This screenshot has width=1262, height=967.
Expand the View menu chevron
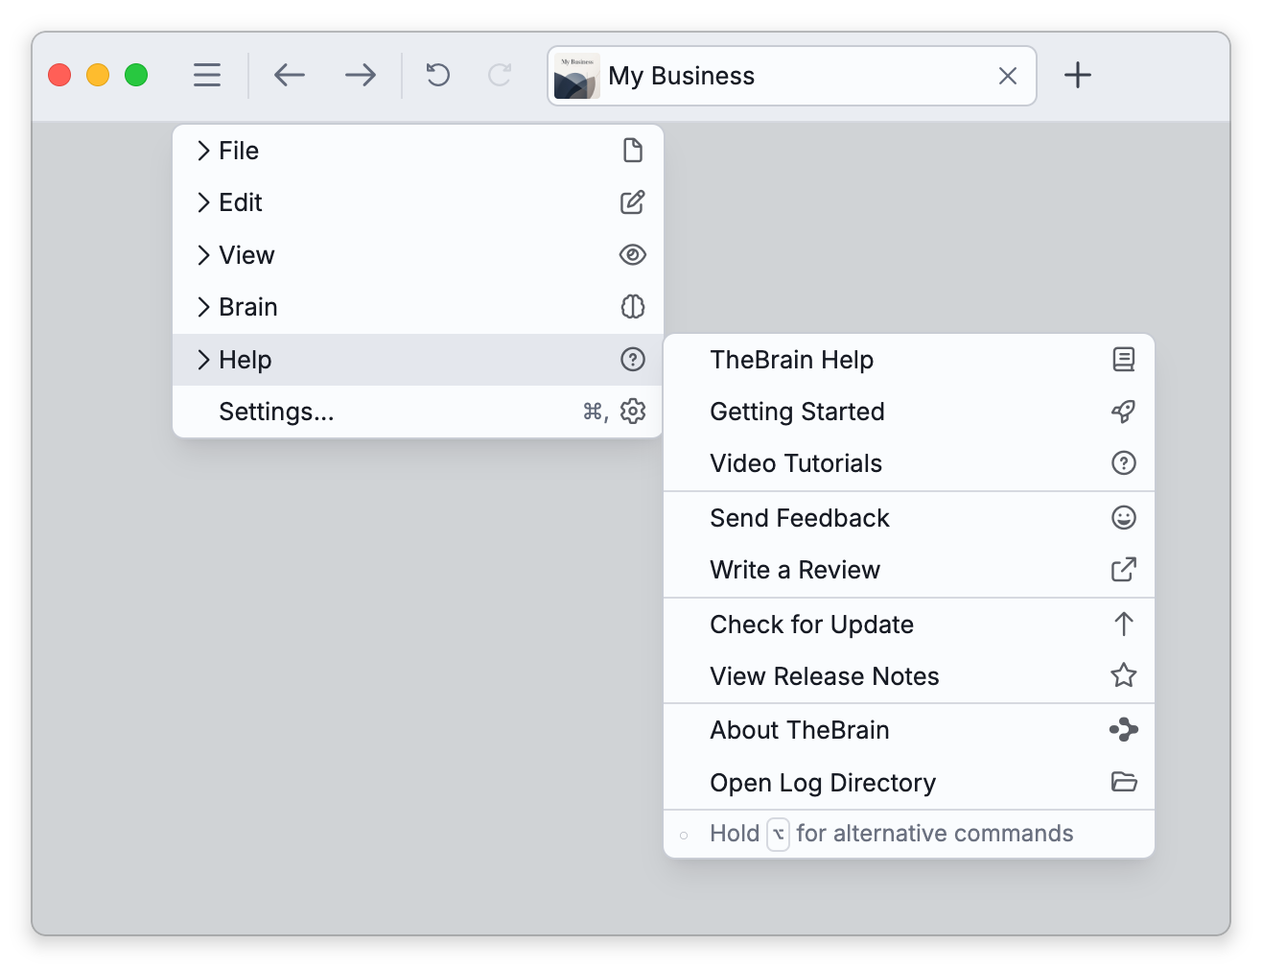pyautogui.click(x=203, y=255)
